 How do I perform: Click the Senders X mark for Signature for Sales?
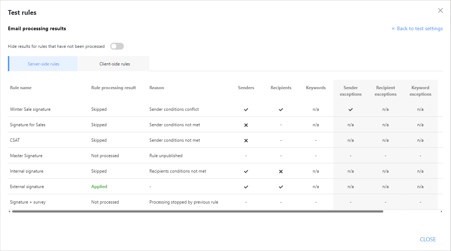[246, 125]
